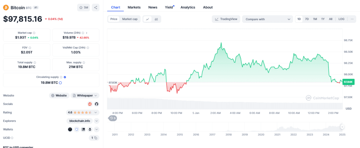The height and width of the screenshot is (148, 360).
Task: Click the $97,815.16 price text
Action: pyautogui.click(x=22, y=19)
